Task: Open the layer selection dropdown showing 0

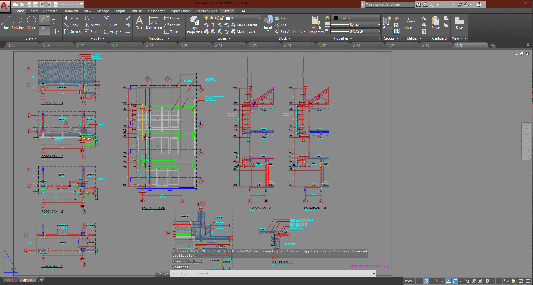Action: tap(259, 18)
